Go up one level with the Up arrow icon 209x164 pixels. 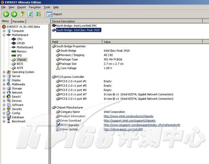[x=22, y=14]
